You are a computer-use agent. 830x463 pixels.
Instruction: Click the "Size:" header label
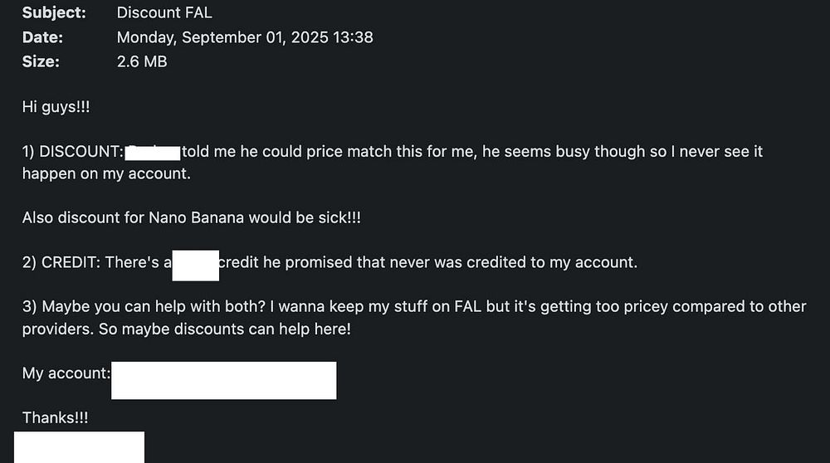pyautogui.click(x=41, y=61)
